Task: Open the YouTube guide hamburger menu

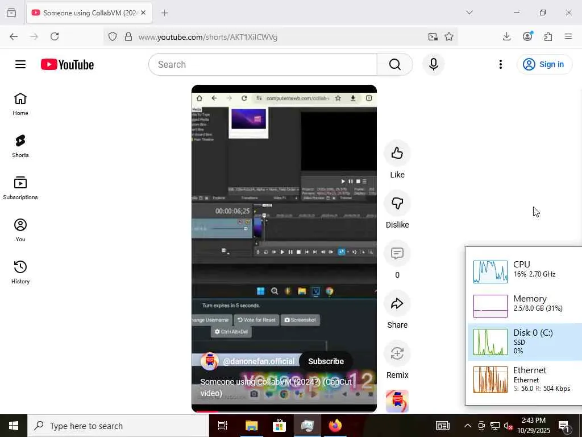Action: coord(20,64)
